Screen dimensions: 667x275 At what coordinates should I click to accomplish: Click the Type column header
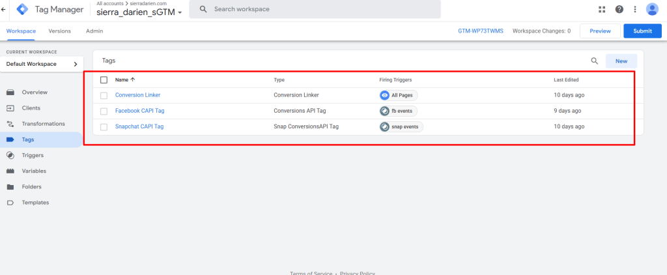pyautogui.click(x=279, y=80)
